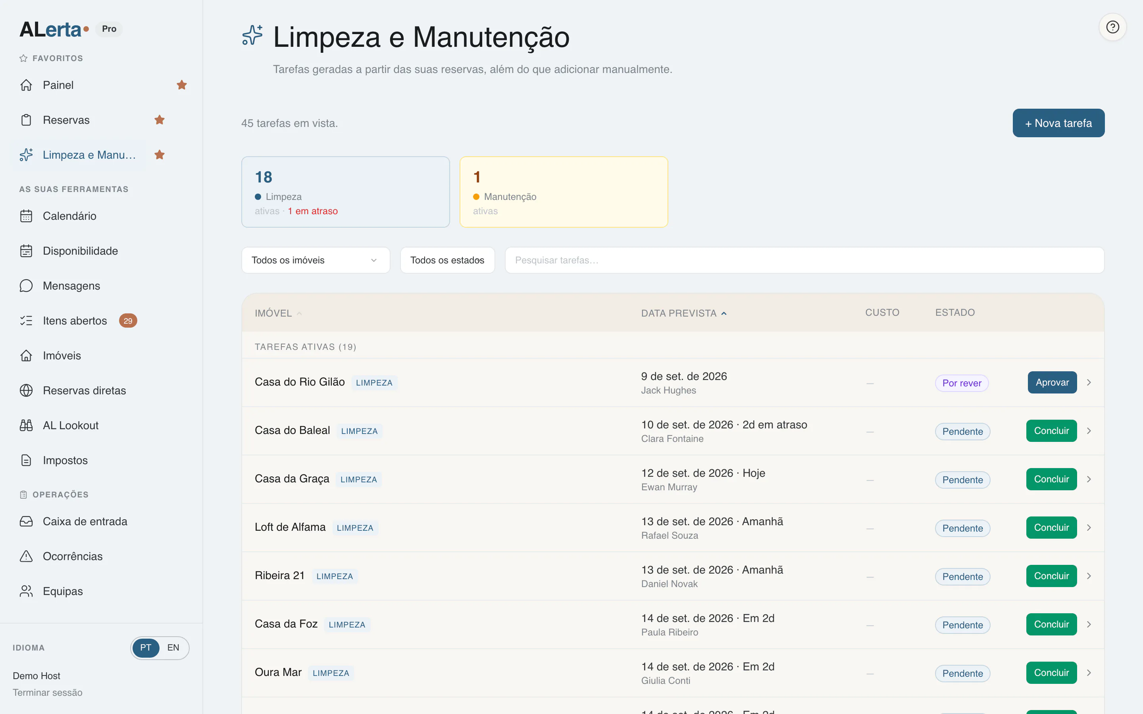Screen dimensions: 1143x714
Task: Click the Reservas clipboard icon
Action: (x=27, y=120)
